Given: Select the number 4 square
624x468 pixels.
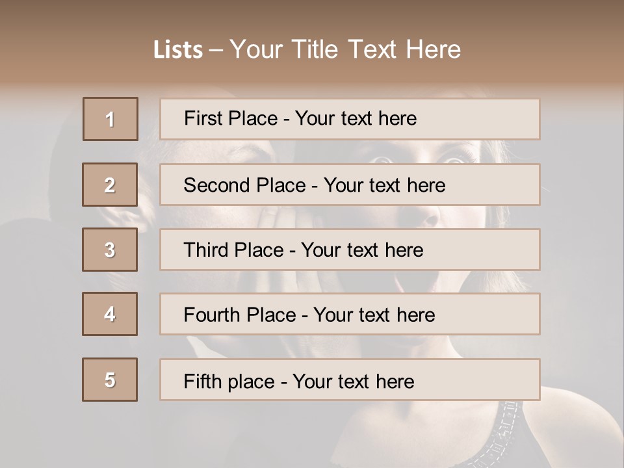Looking at the screenshot, I should coord(110,314).
